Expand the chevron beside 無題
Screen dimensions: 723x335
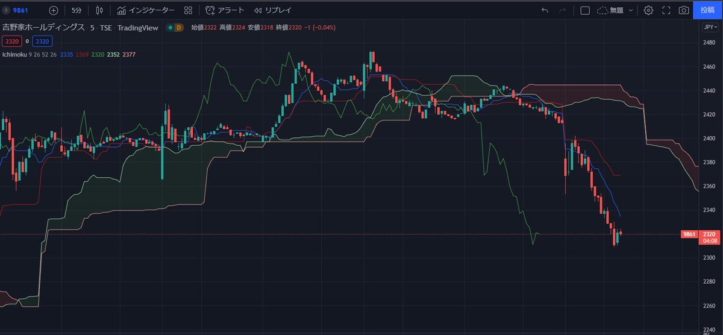pos(631,10)
